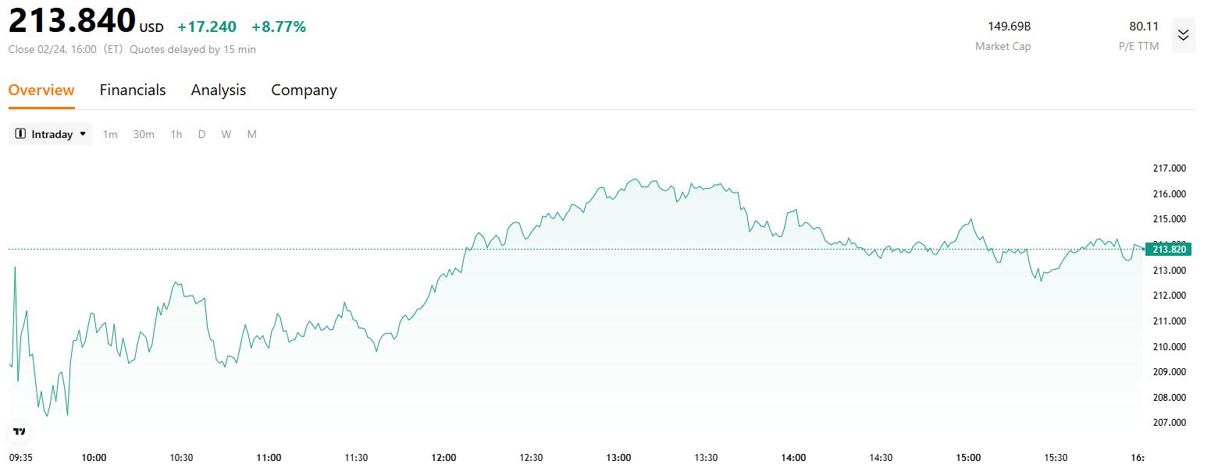Image resolution: width=1211 pixels, height=475 pixels.
Task: Choose the 1h chart interval
Action: 176,134
